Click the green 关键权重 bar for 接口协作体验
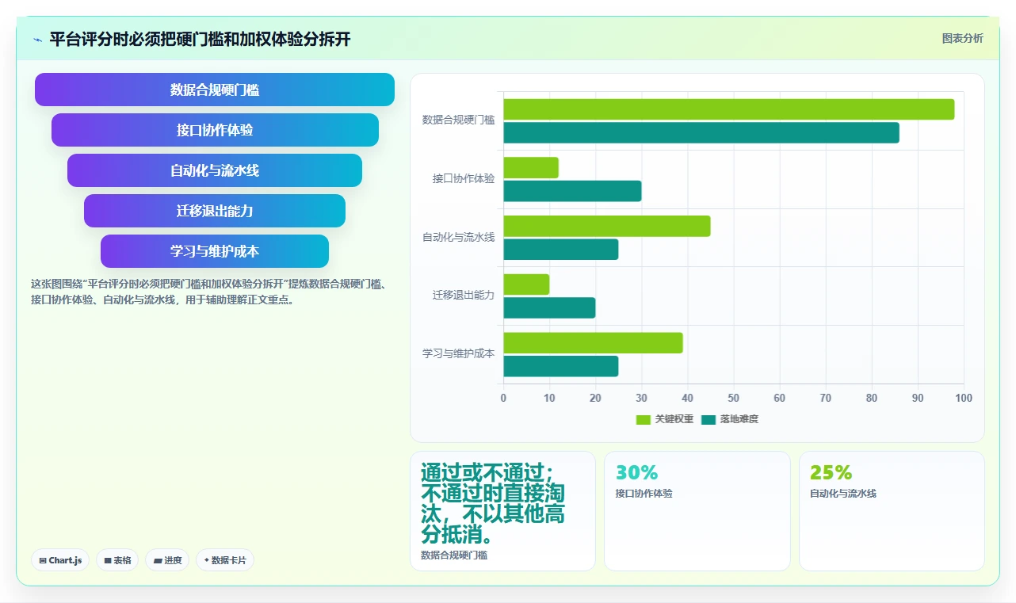 (531, 168)
